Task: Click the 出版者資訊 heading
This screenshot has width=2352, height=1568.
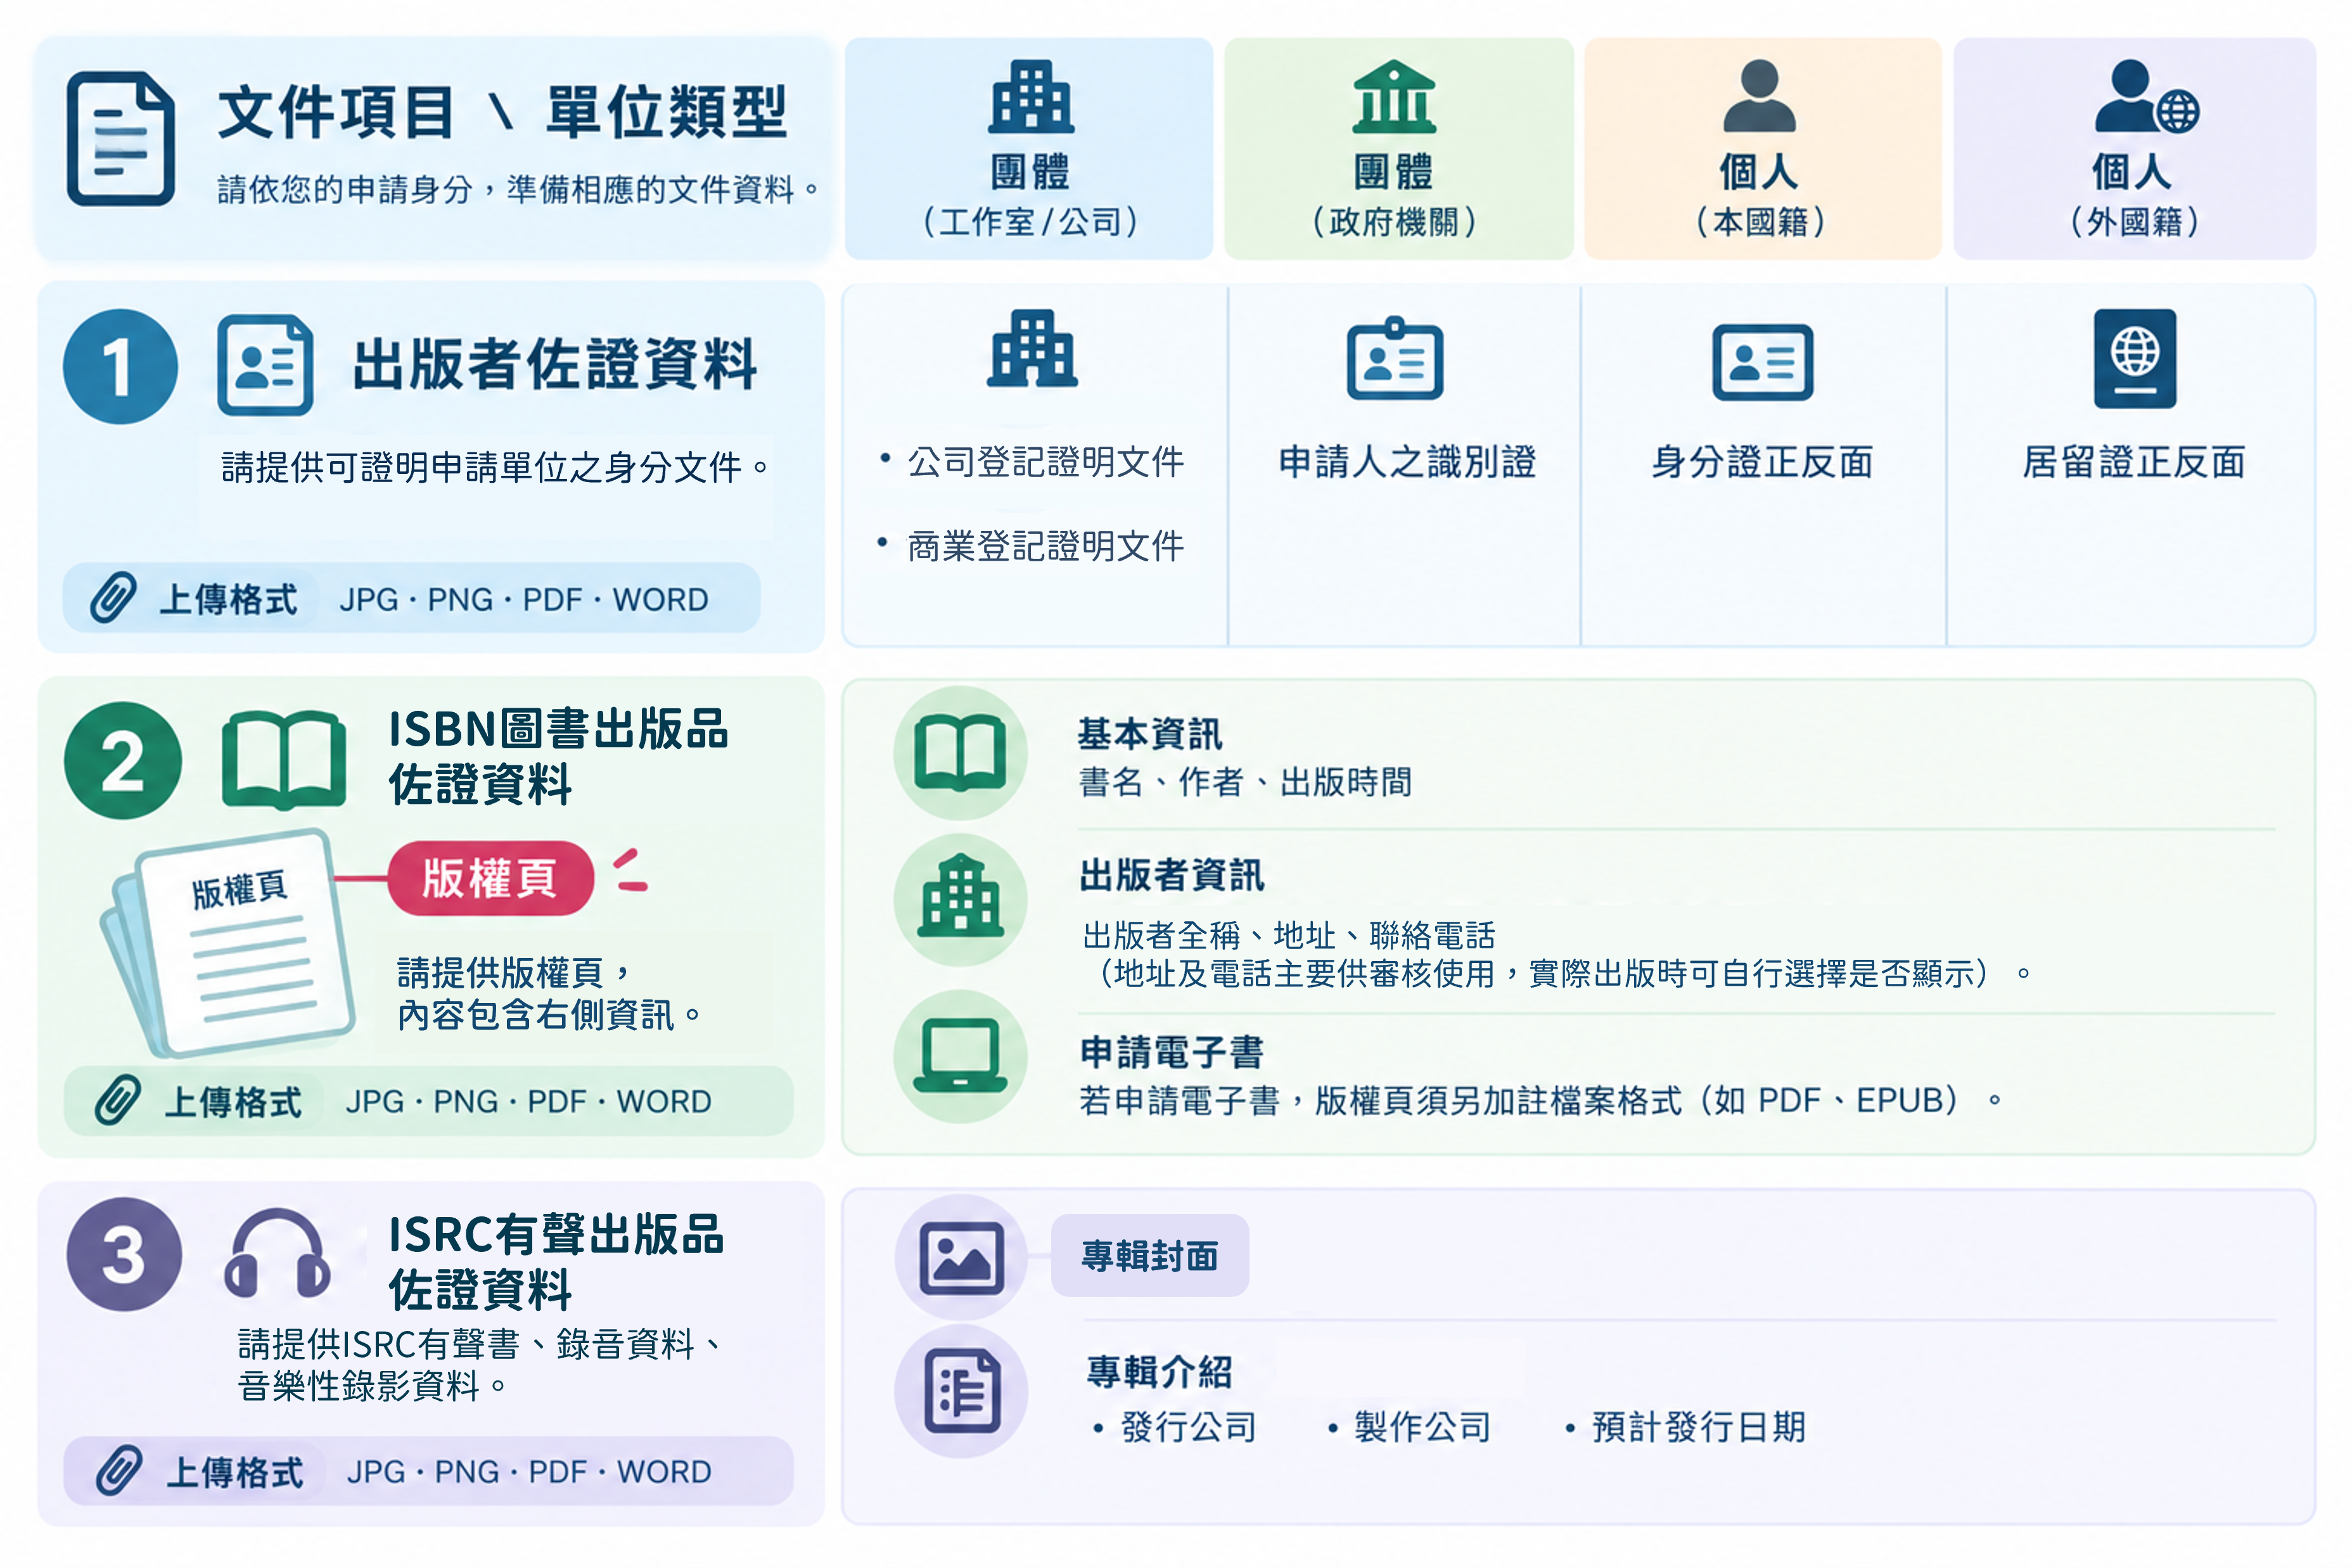Action: point(1172,874)
